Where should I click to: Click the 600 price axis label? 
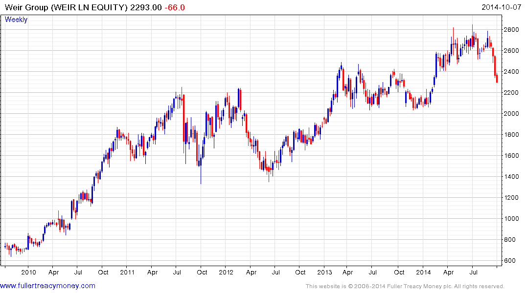click(x=509, y=260)
